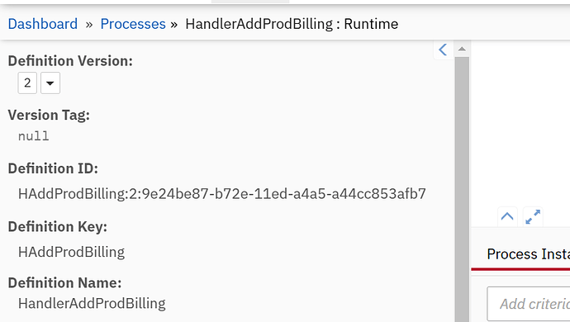This screenshot has height=322, width=570.
Task: Go to the Dashboard breadcrumb link
Action: [x=43, y=24]
